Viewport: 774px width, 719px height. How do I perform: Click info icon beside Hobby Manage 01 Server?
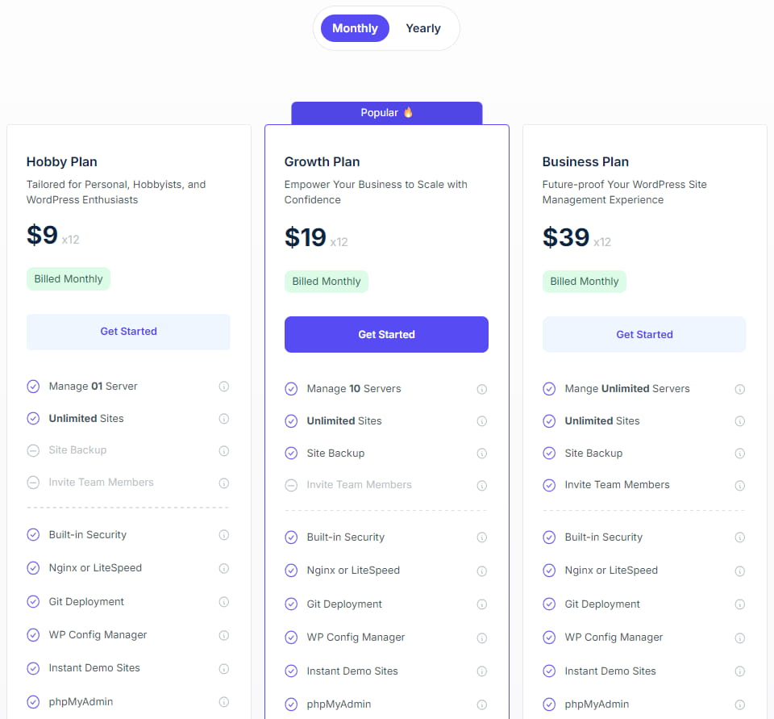point(224,387)
